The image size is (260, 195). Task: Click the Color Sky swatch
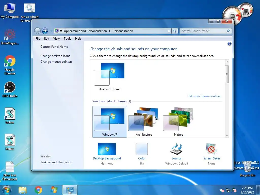[x=142, y=149]
